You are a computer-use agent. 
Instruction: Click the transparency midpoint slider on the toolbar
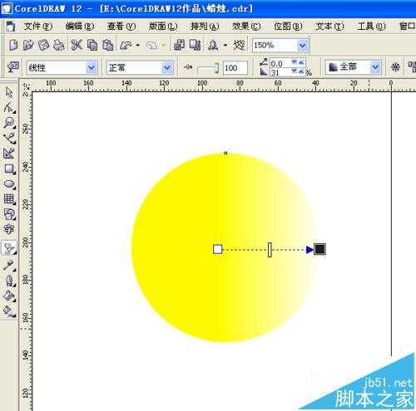click(208, 68)
